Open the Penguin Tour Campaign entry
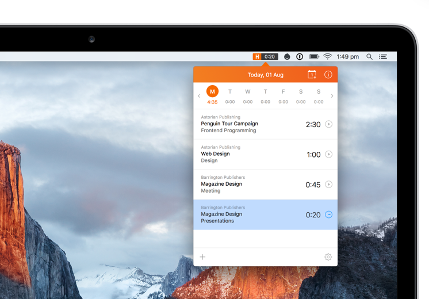Image resolution: width=429 pixels, height=299 pixels. [x=265, y=124]
